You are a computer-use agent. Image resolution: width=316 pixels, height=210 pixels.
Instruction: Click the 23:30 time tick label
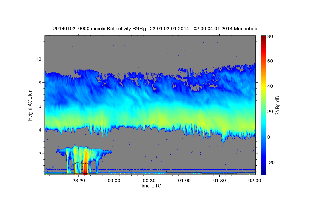tap(79, 181)
